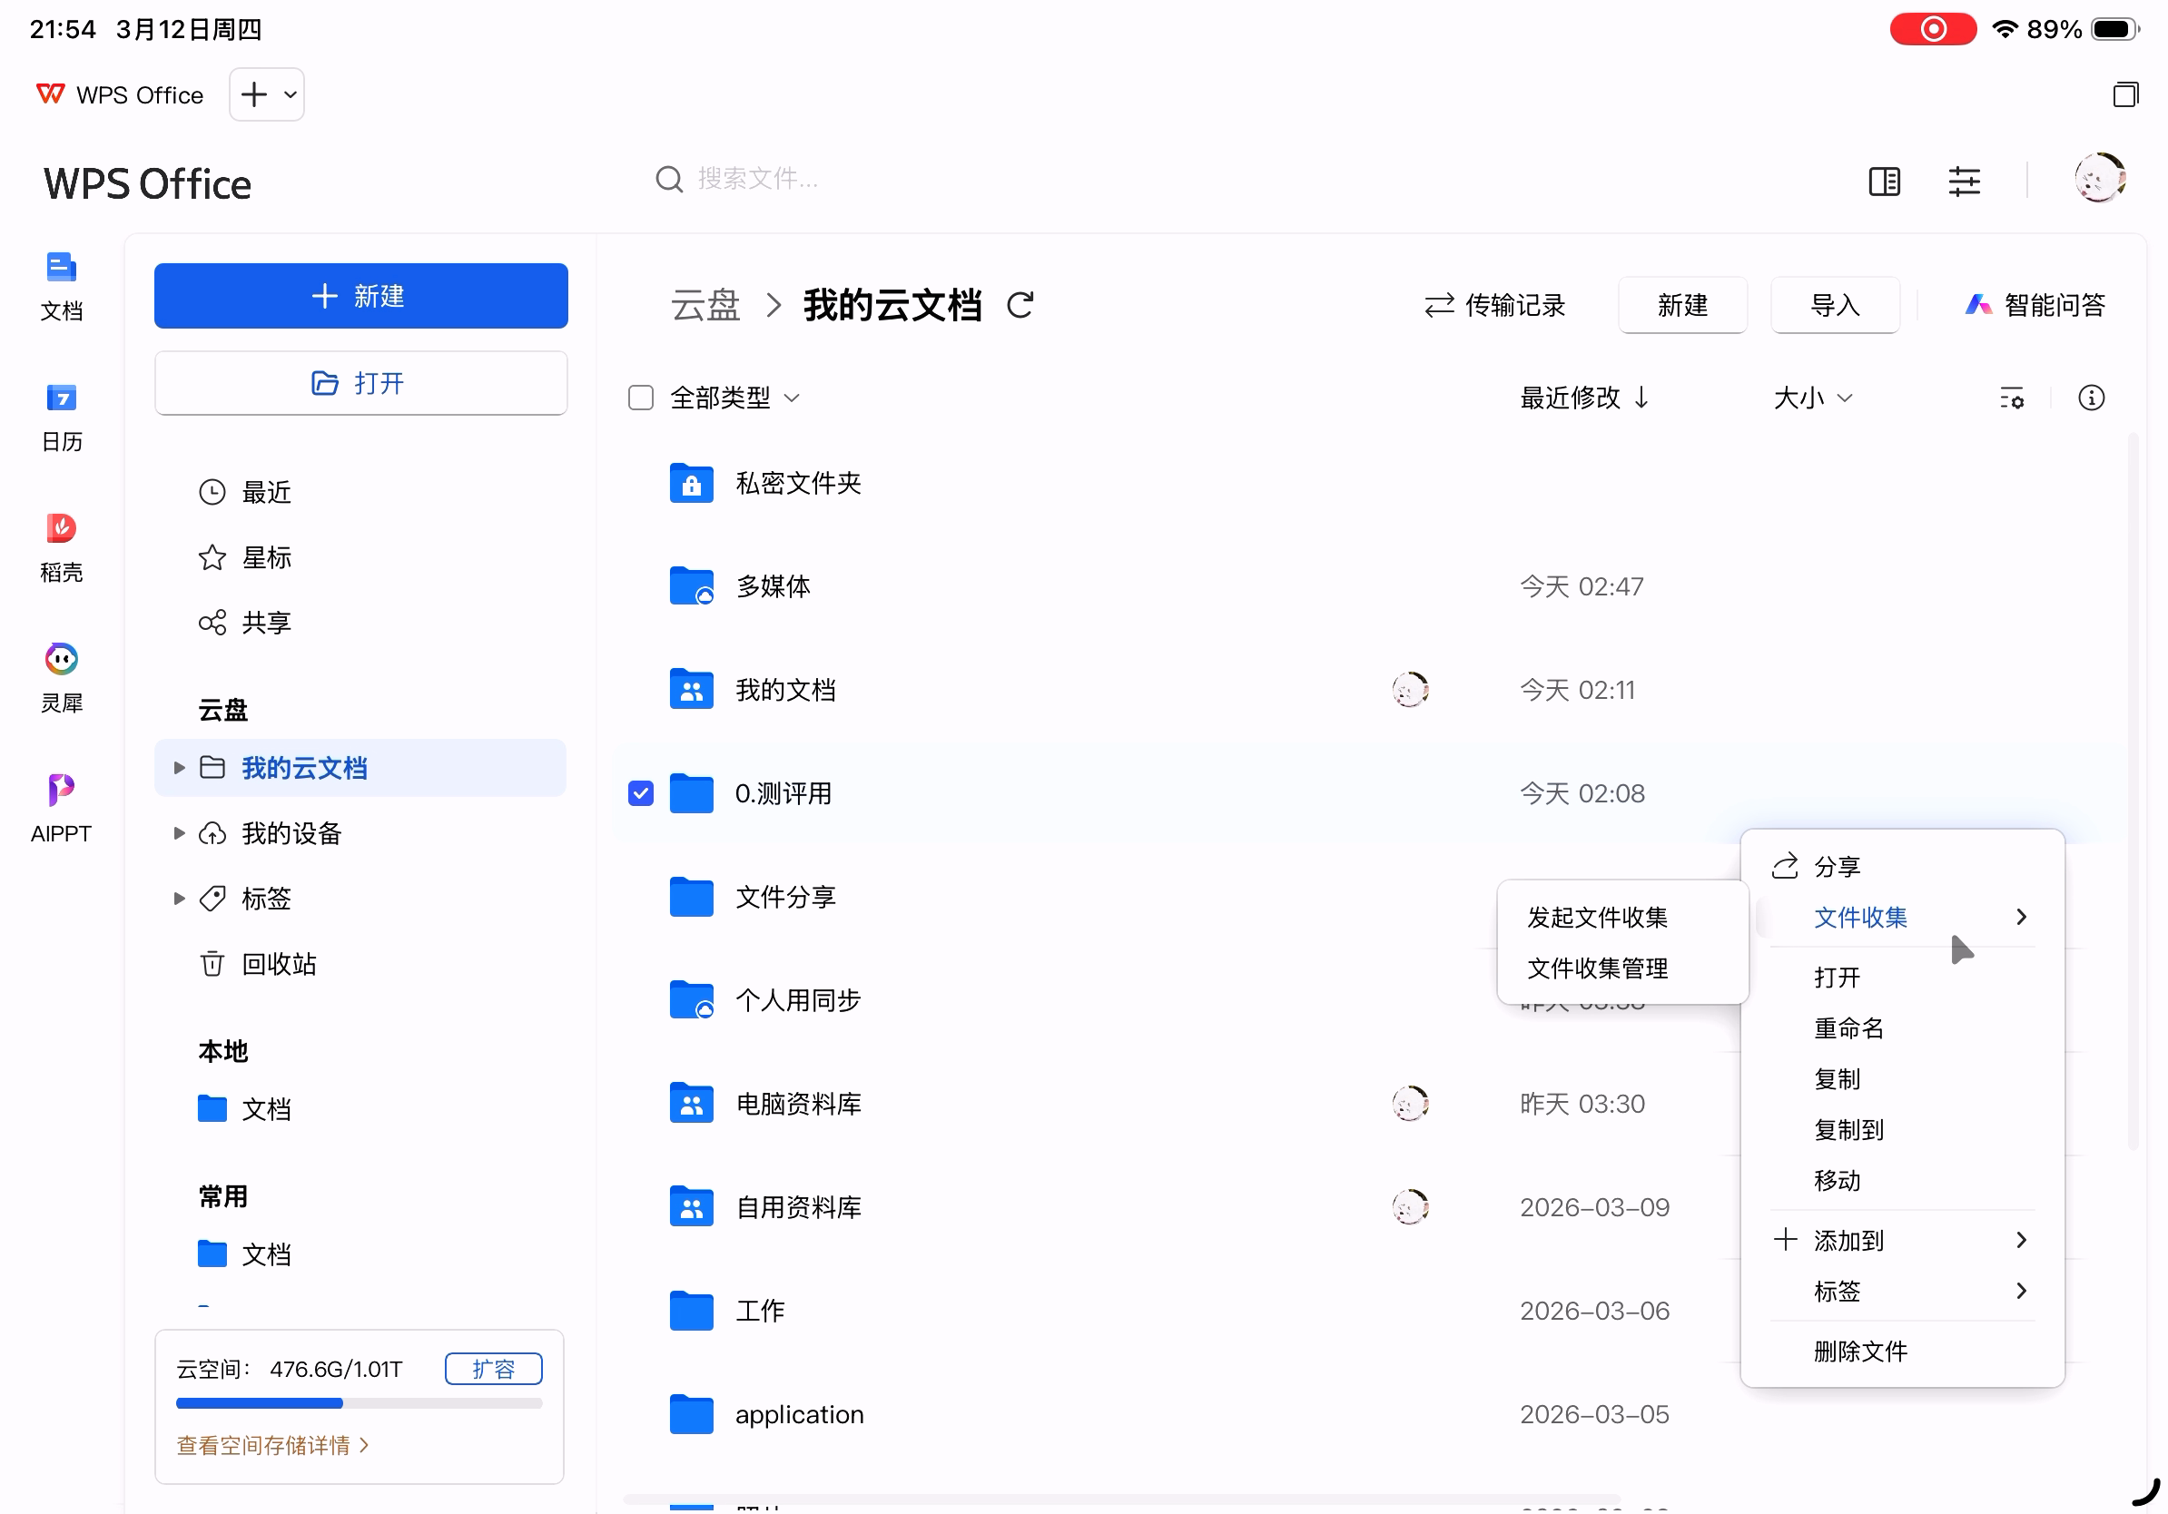The image size is (2168, 1514).
Task: Tick the select-all checkbox
Action: (x=640, y=398)
